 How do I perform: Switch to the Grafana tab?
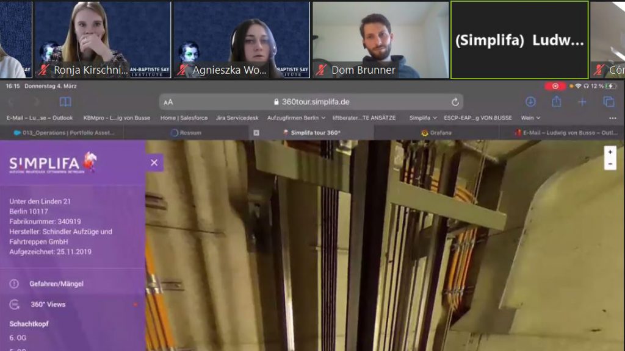point(436,133)
